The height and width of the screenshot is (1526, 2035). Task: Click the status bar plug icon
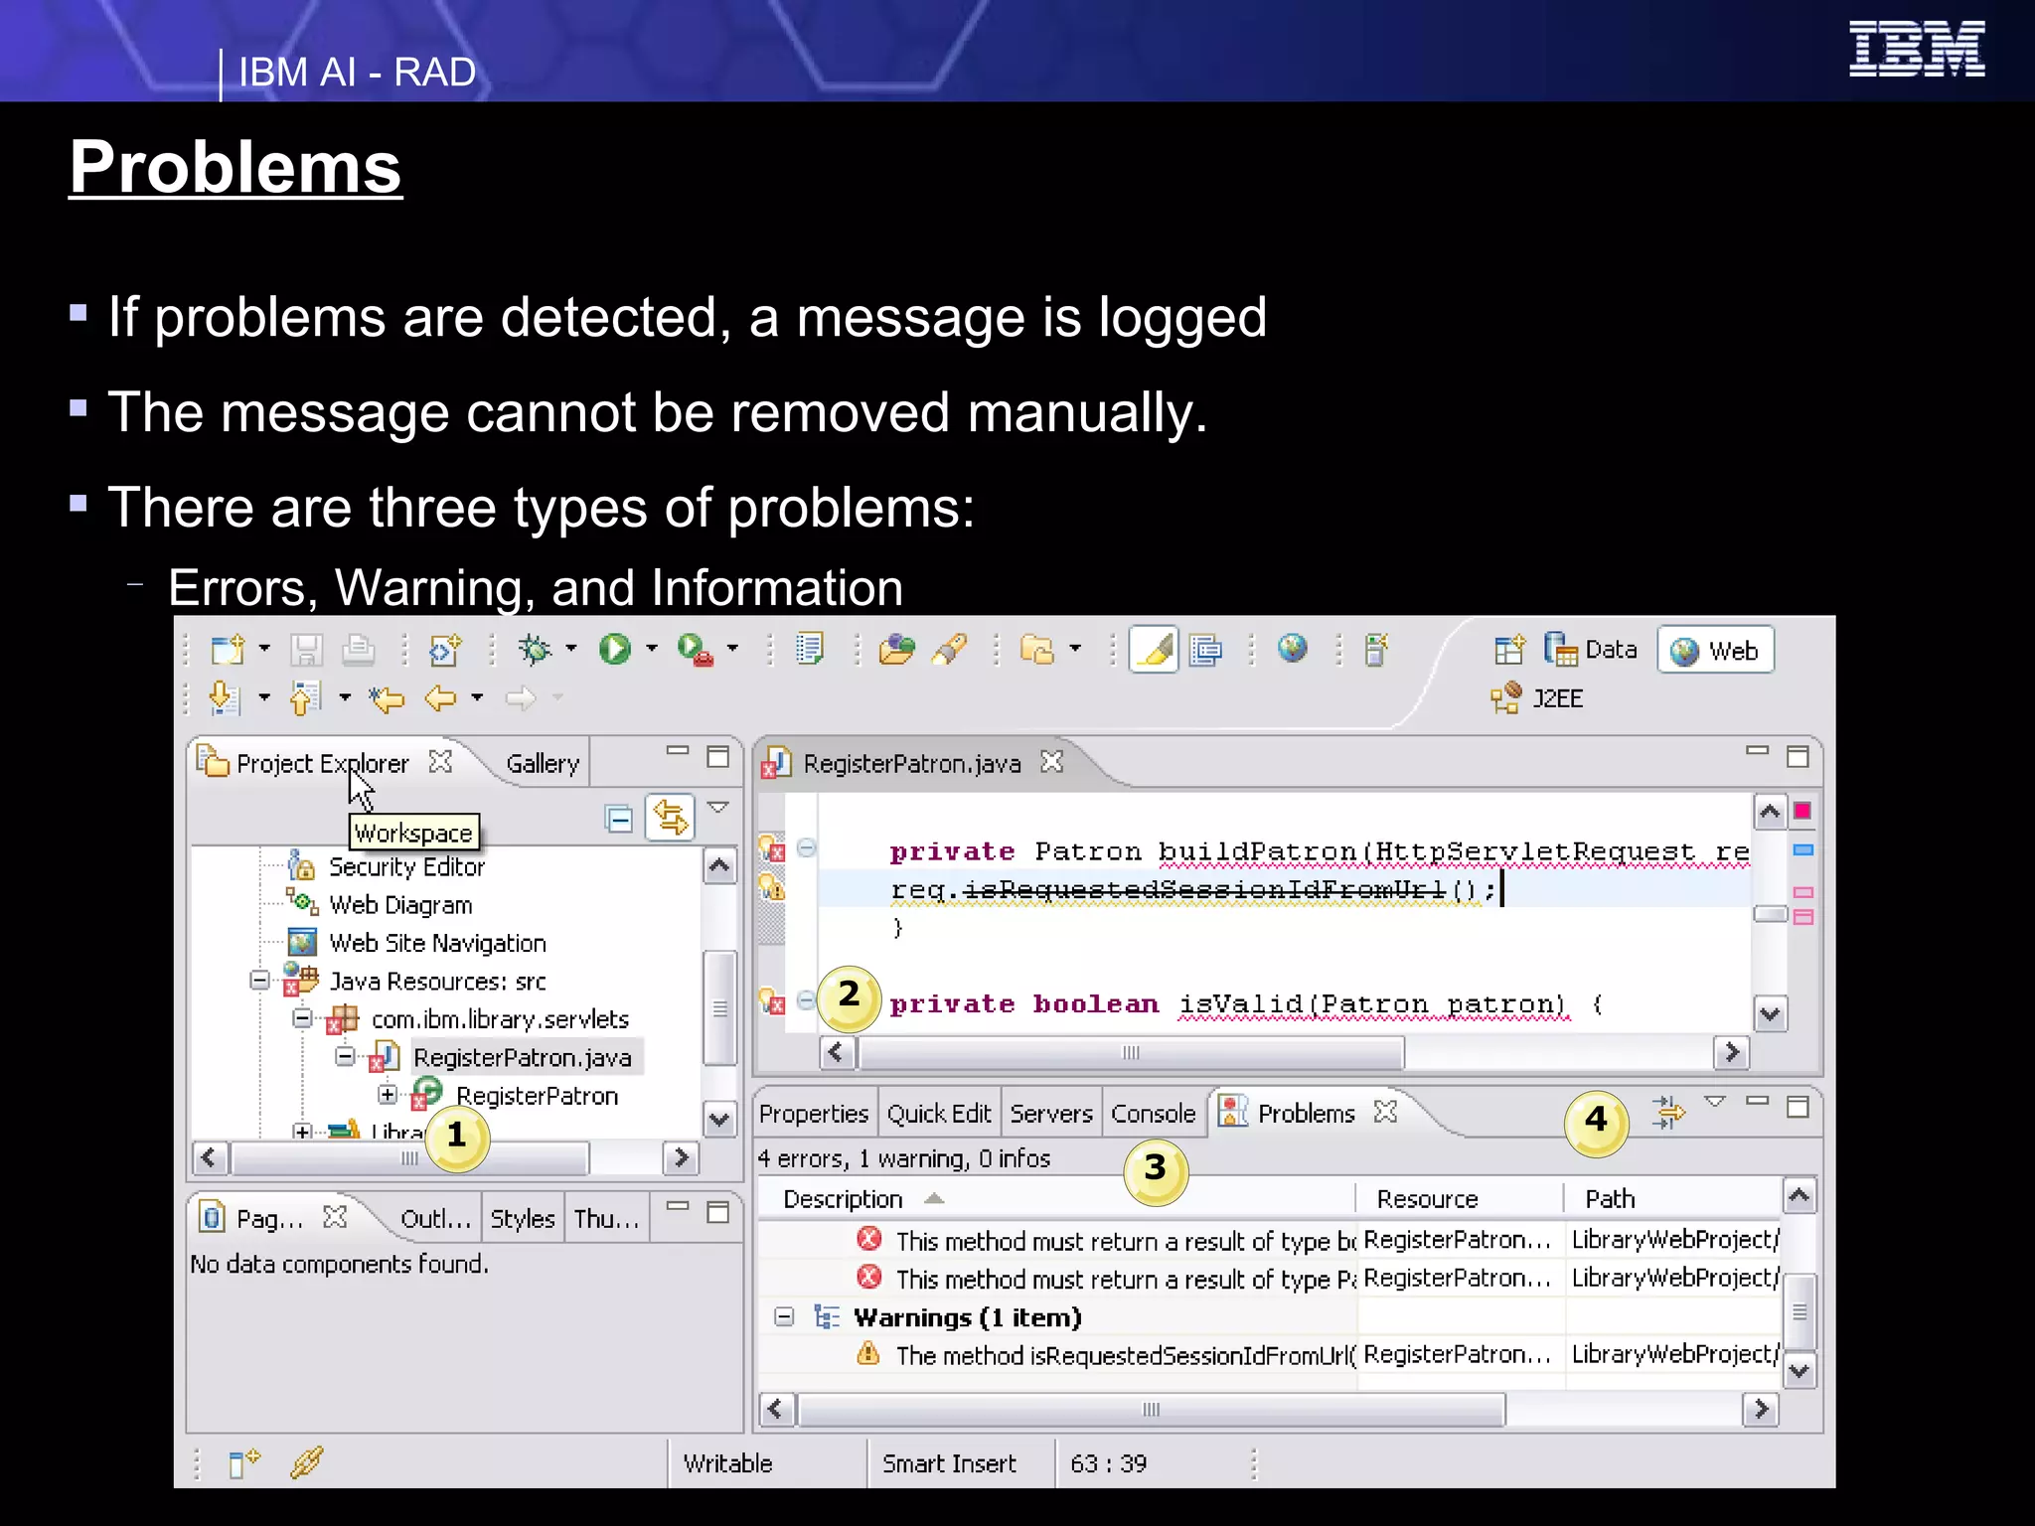click(x=307, y=1462)
